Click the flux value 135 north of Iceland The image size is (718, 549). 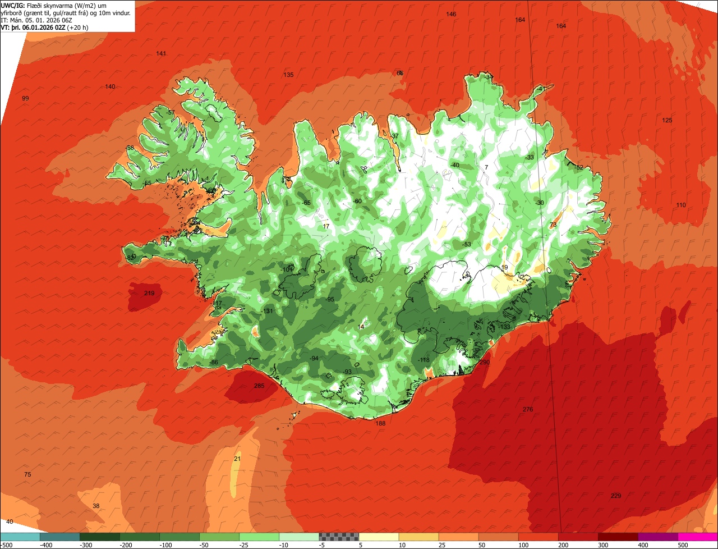pyautogui.click(x=288, y=75)
